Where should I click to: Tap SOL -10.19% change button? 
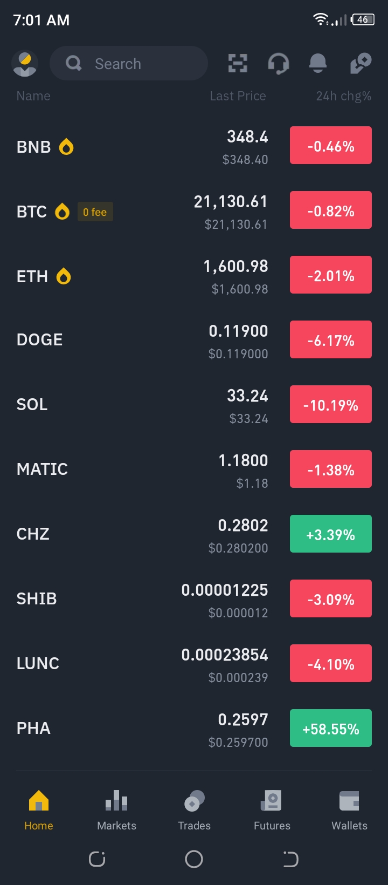331,404
